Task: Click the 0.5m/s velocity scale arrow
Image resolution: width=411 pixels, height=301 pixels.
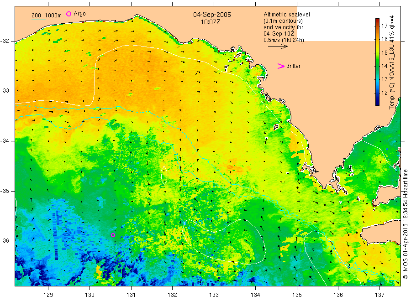Action: click(x=278, y=47)
